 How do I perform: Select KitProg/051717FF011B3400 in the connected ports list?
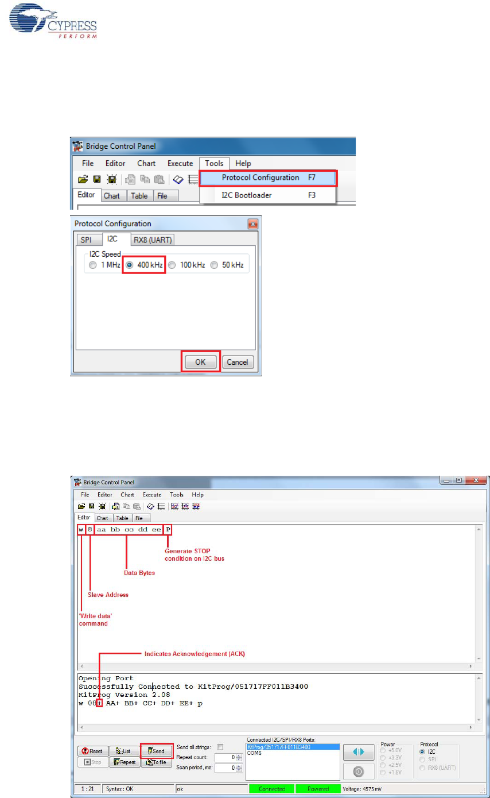(293, 747)
